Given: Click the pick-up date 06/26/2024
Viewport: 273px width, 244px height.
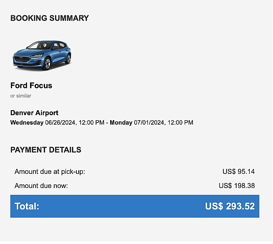Looking at the screenshot, I should (60, 122).
